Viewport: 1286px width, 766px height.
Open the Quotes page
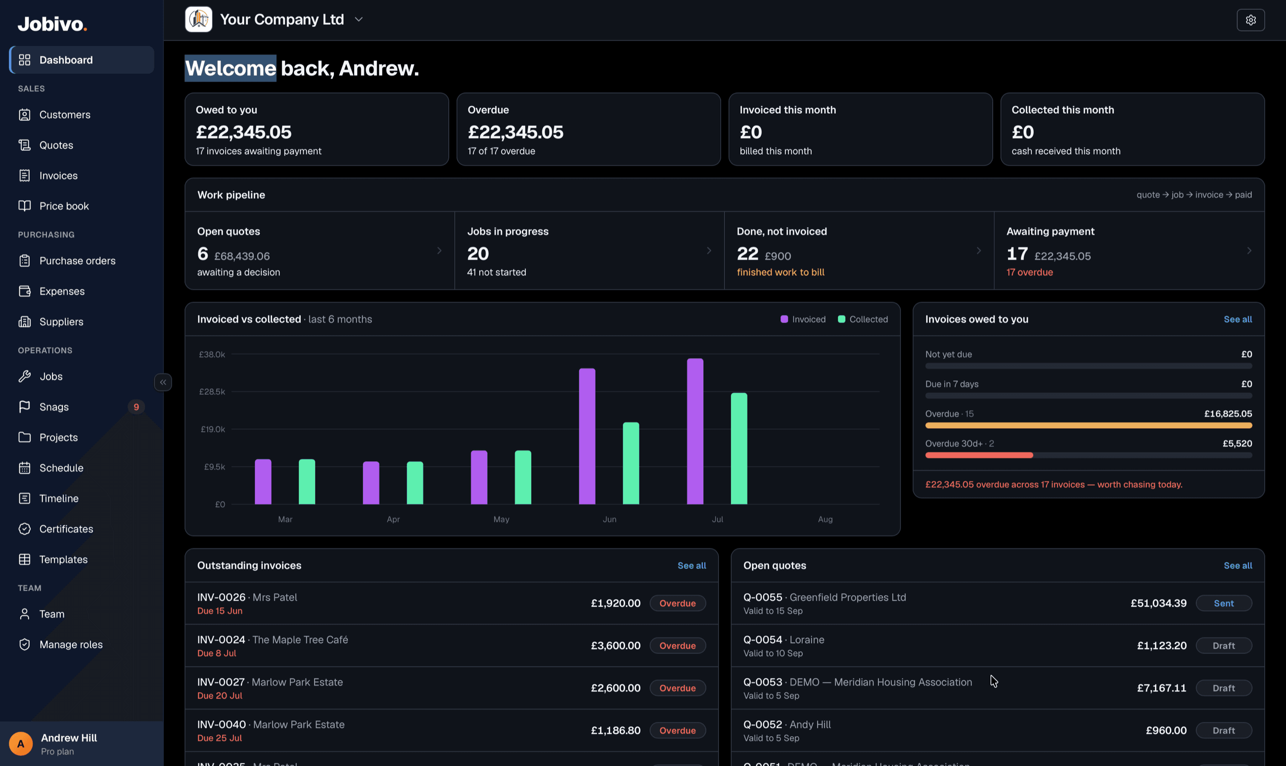point(82,145)
